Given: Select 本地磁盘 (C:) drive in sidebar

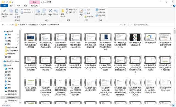Looking at the screenshot, I should [11, 91].
